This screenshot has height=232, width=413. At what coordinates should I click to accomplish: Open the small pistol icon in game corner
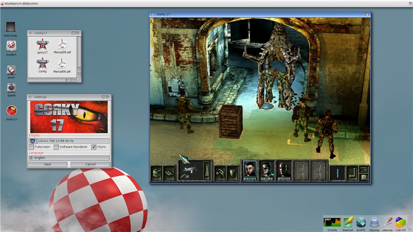(364, 170)
